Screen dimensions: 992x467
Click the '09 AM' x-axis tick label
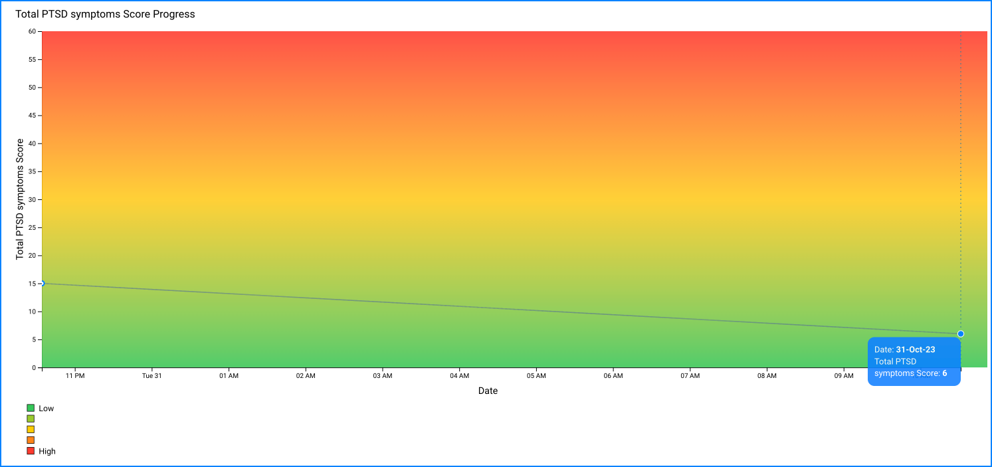(844, 376)
